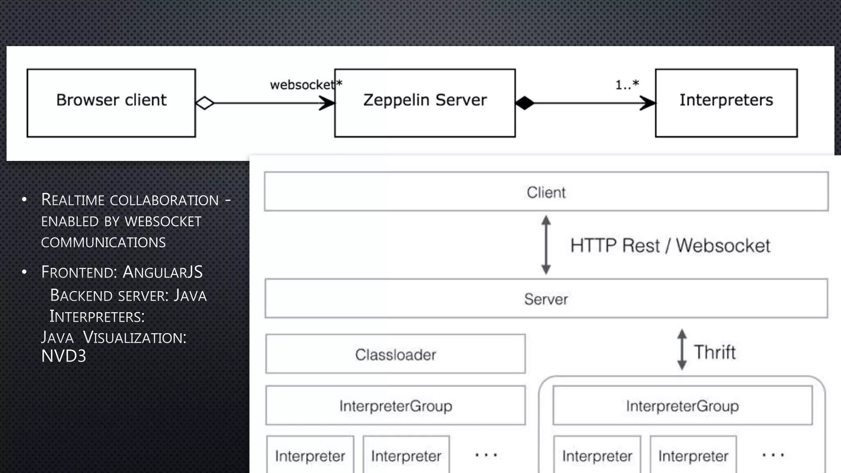Screen dimensions: 841x473
Task: Click the Client layer box
Action: pos(546,192)
